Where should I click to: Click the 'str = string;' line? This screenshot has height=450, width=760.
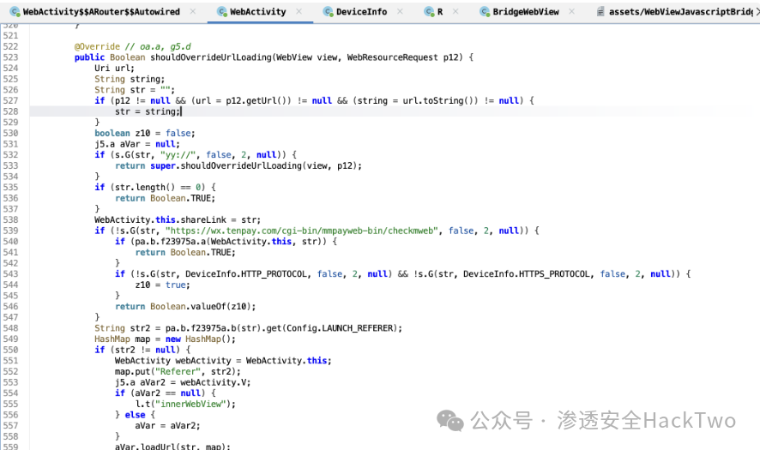148,111
